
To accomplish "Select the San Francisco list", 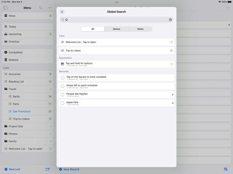I will (x=27, y=111).
